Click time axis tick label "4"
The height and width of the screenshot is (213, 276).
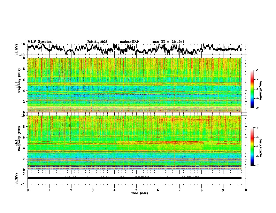(115, 190)
